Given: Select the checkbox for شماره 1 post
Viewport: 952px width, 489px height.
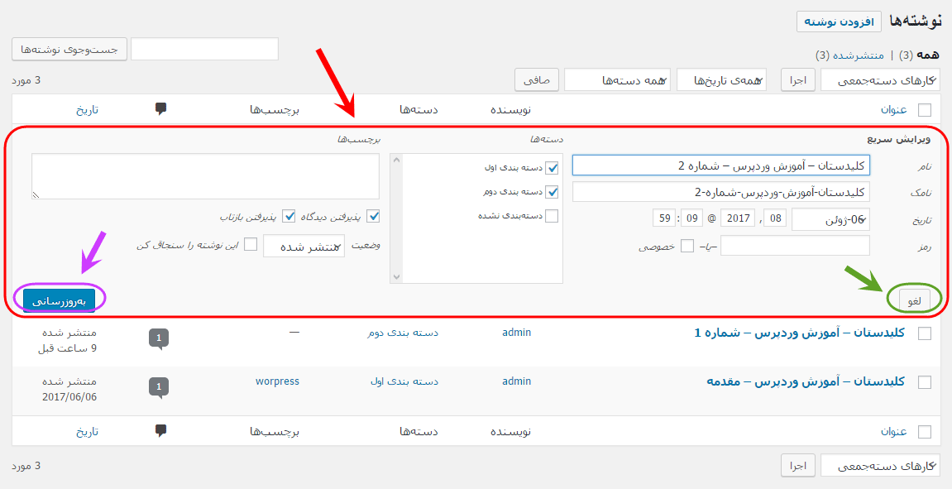Looking at the screenshot, I should (924, 333).
